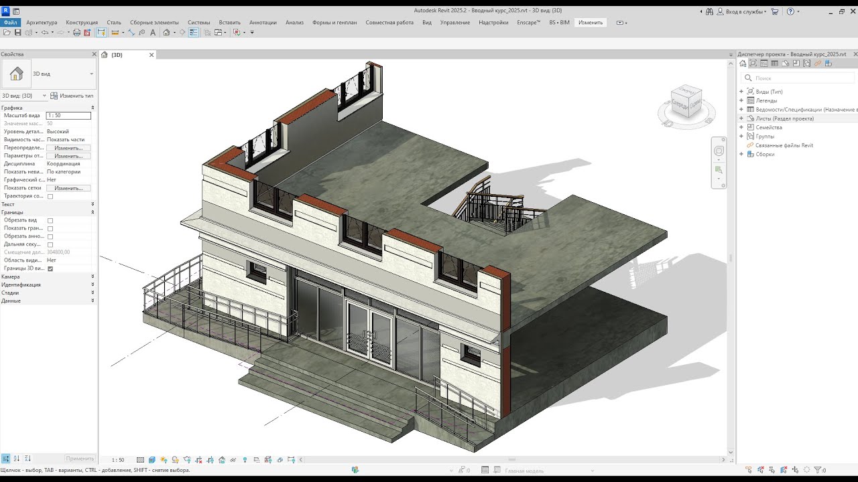Filter project browser by Families icon
Viewport: 858px width, 482px height.
pyautogui.click(x=796, y=64)
